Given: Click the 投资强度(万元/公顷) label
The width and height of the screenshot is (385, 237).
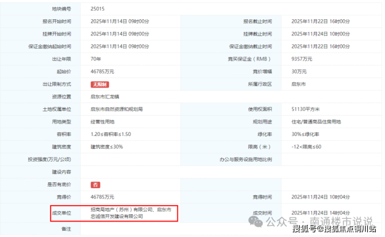Looking at the screenshot, I should pyautogui.click(x=49, y=159).
